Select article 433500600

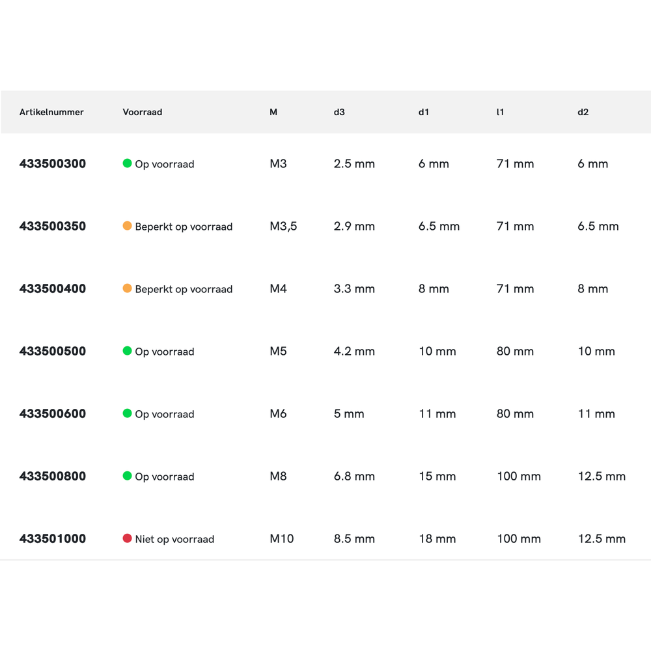[53, 414]
